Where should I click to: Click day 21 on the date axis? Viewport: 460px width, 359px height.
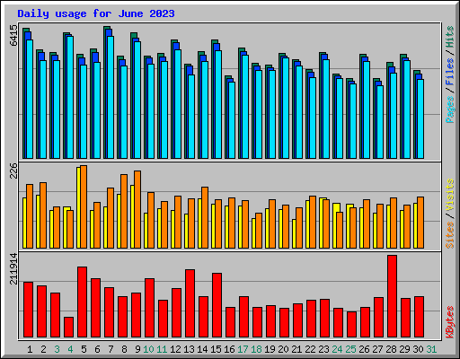point(296,349)
